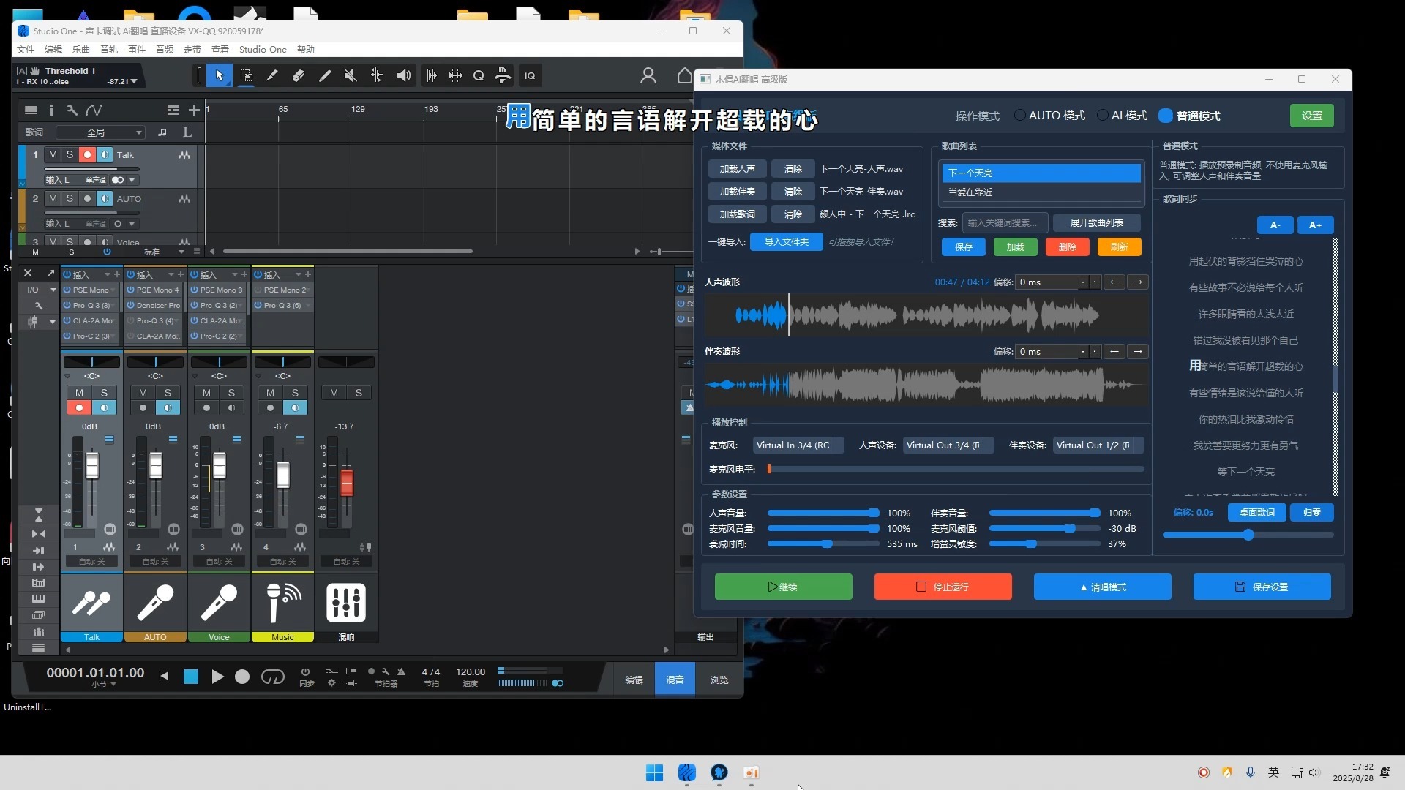Click the 保存设置 button
Image resolution: width=1405 pixels, height=790 pixels.
point(1262,587)
